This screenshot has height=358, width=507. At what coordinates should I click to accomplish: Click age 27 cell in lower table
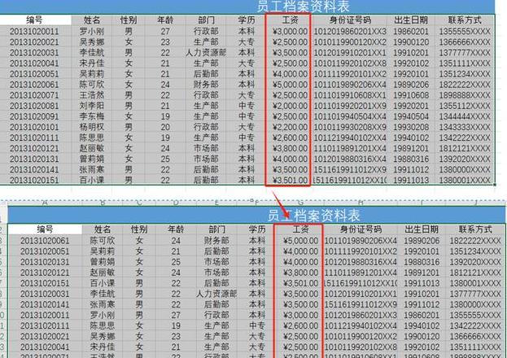pos(176,315)
